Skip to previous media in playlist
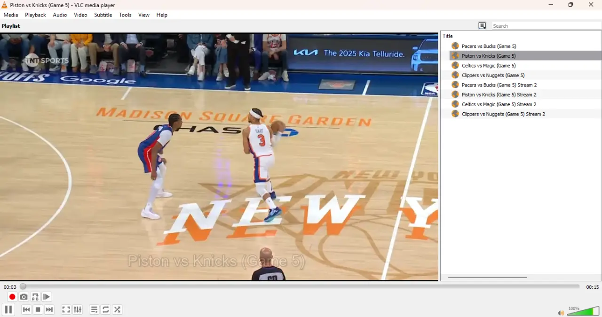Screen dimensions: 602x317 pos(26,309)
